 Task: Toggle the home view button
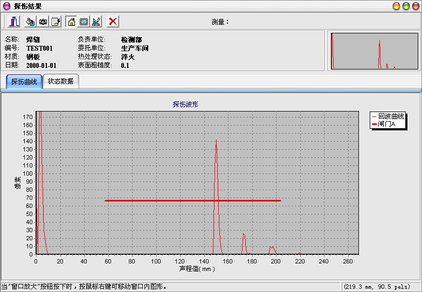pyautogui.click(x=71, y=22)
